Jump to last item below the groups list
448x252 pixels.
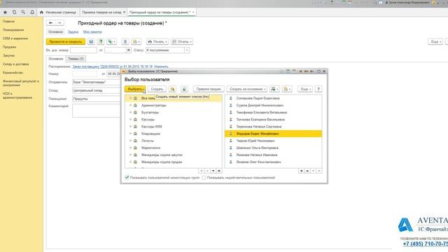[x=219, y=171]
